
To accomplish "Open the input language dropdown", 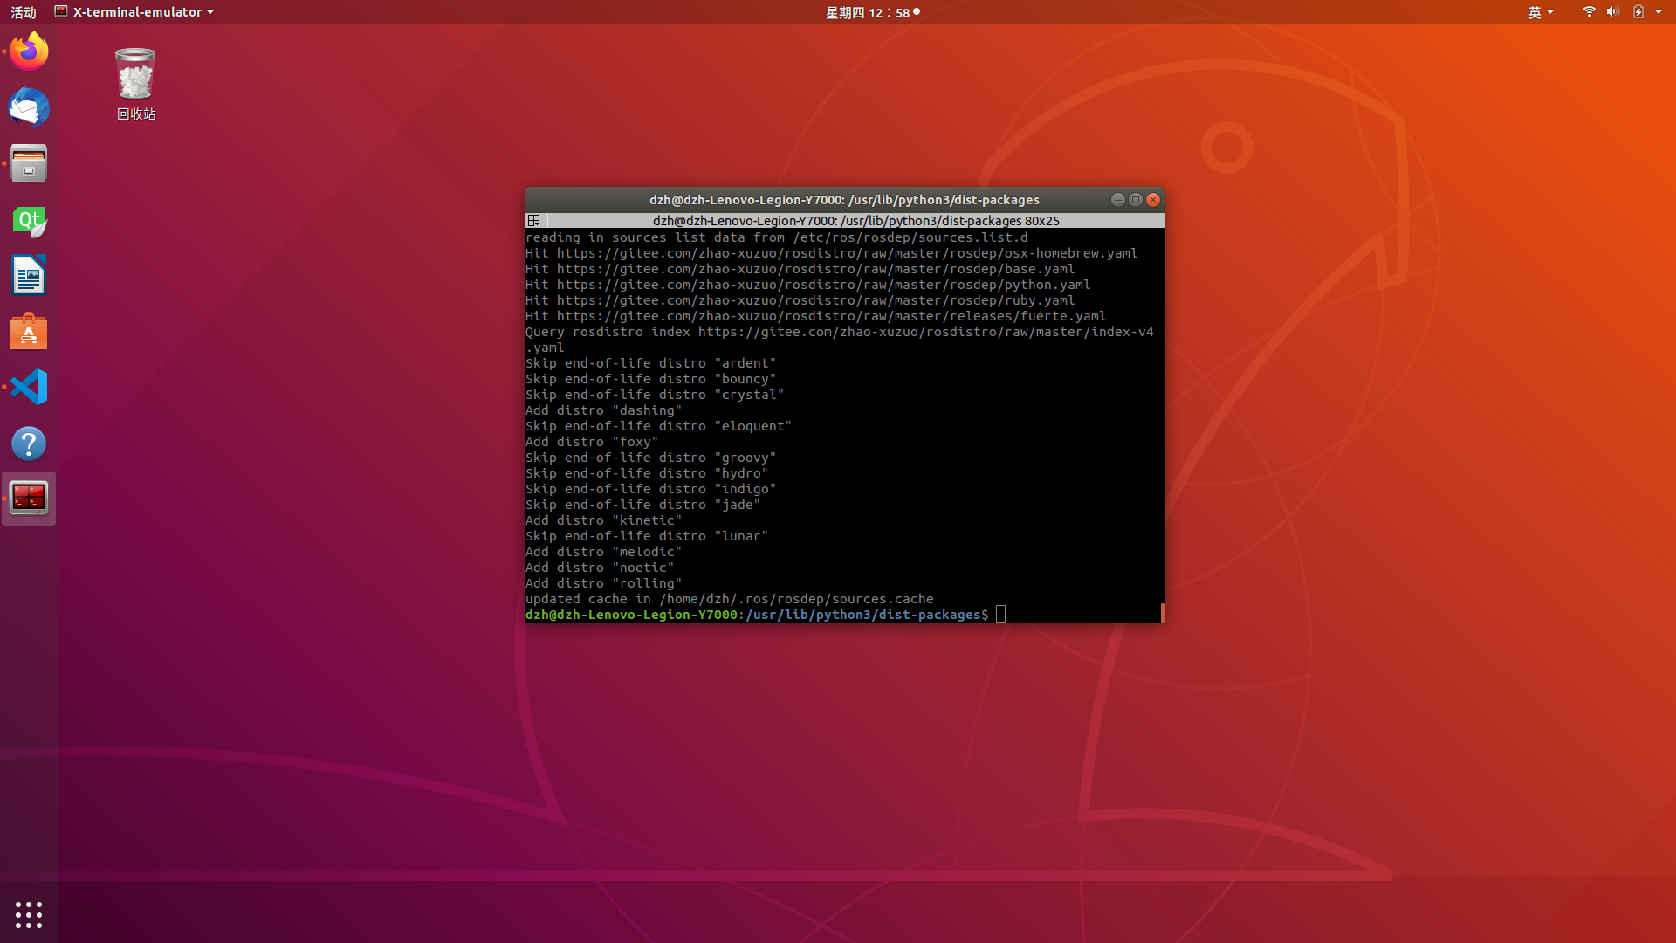I will click(1541, 12).
